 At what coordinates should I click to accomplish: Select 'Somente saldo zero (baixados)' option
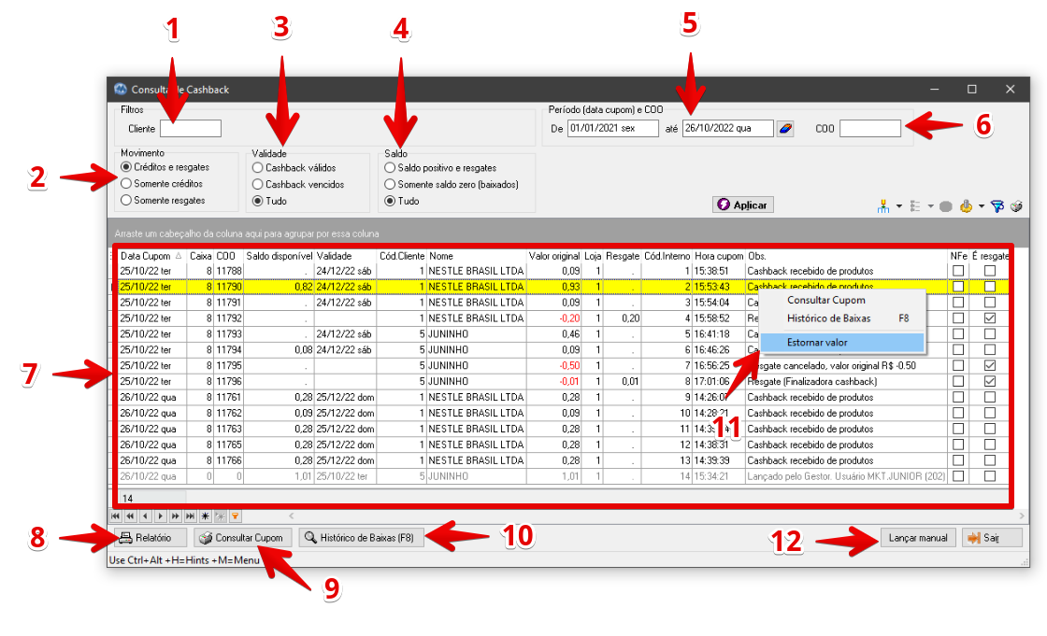[452, 184]
